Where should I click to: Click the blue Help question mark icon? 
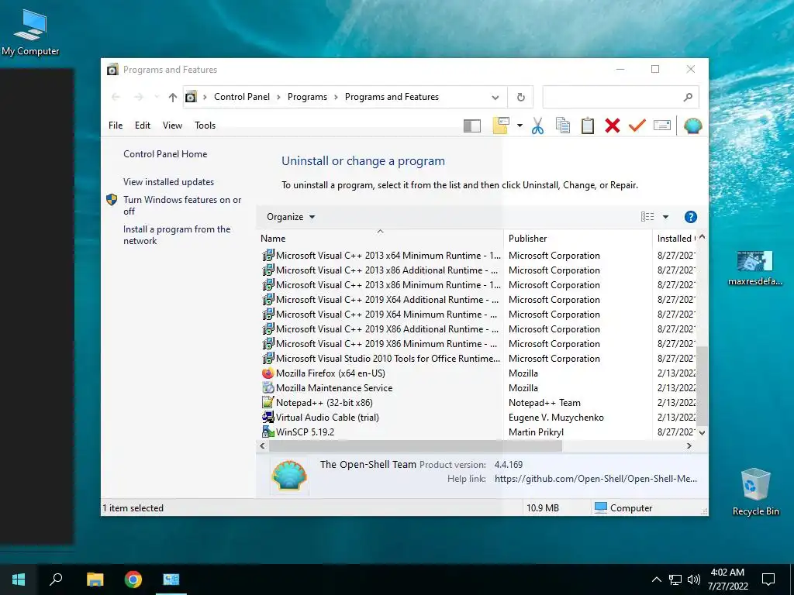(x=691, y=217)
